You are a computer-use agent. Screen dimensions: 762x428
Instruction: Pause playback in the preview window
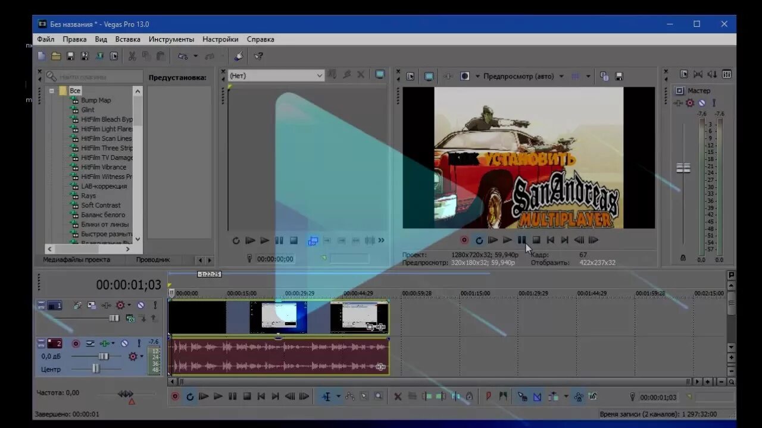pos(521,240)
